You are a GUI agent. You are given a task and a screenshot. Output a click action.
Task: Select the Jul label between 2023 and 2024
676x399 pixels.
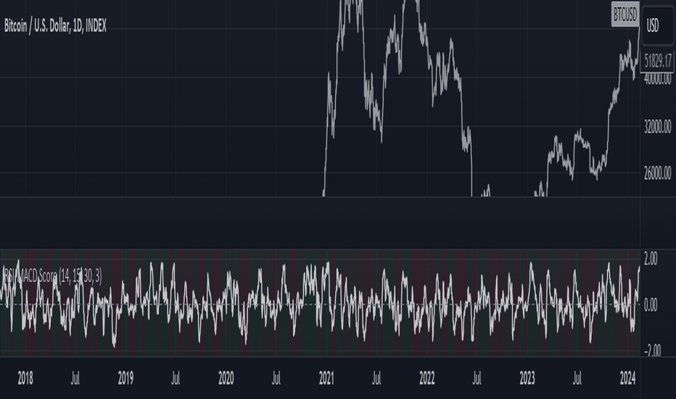(577, 379)
